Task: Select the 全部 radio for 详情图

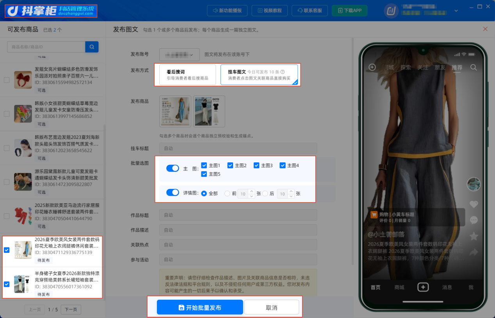Action: click(x=204, y=194)
